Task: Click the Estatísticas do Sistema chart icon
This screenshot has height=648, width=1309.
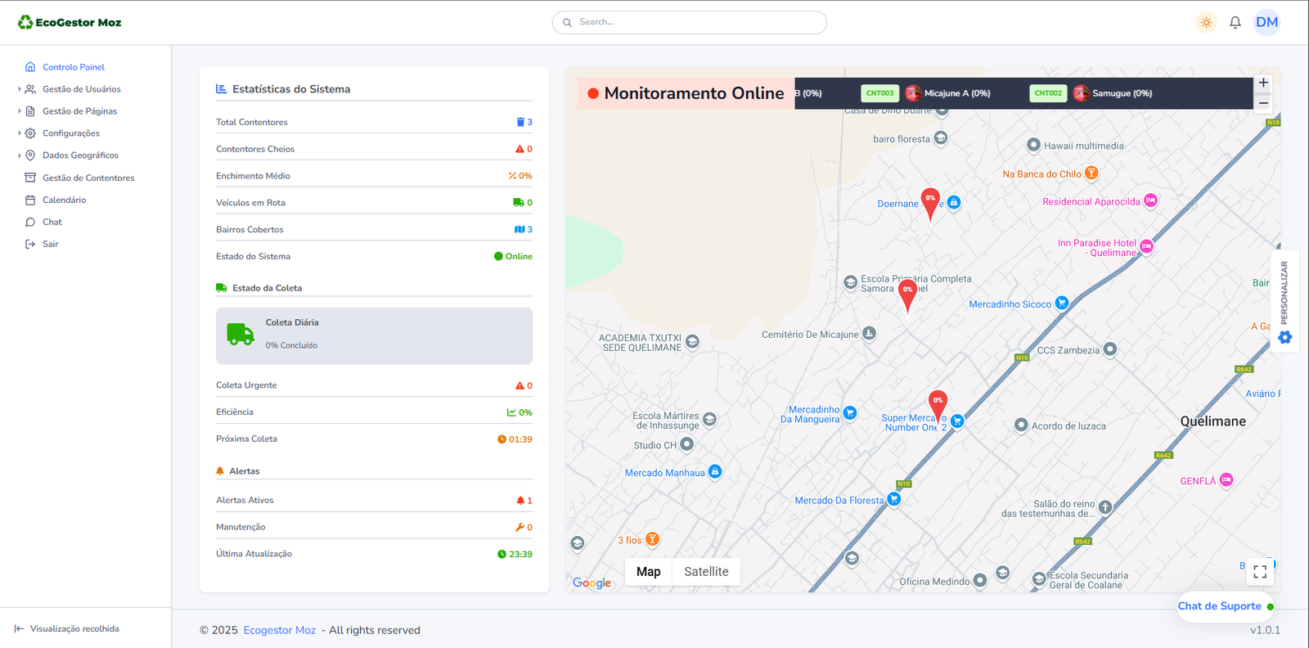Action: click(221, 88)
